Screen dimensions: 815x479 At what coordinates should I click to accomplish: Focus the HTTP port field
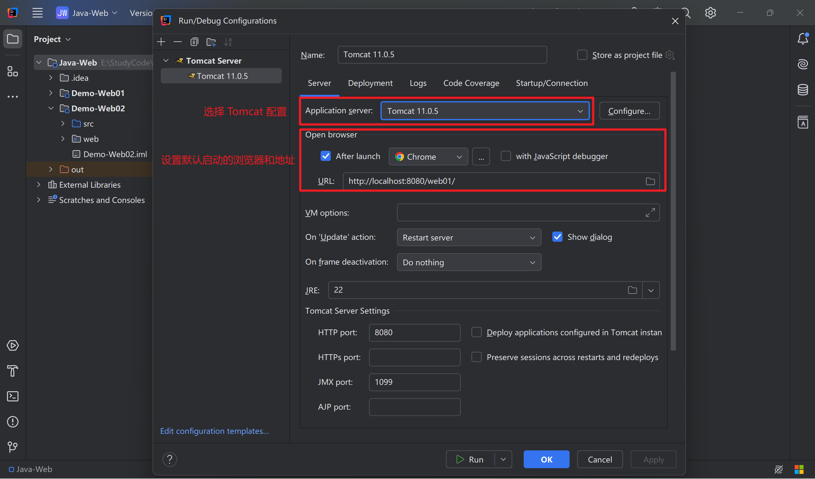(x=415, y=332)
